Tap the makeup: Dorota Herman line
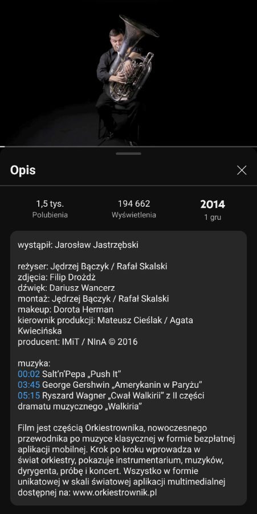 point(66,310)
